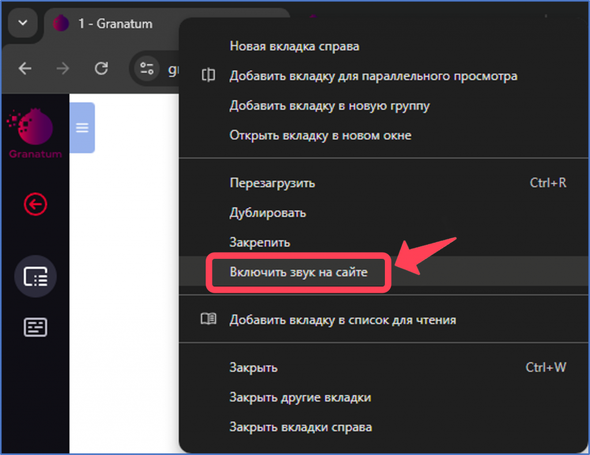The width and height of the screenshot is (590, 455).
Task: Click the browser back arrow
Action: coord(25,69)
